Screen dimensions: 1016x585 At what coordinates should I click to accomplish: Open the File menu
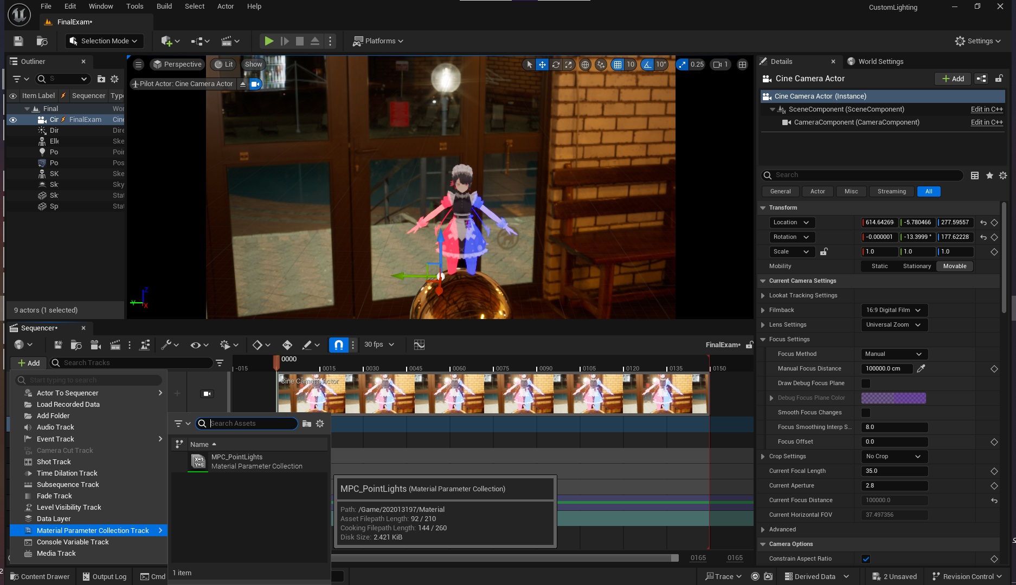[x=46, y=6]
